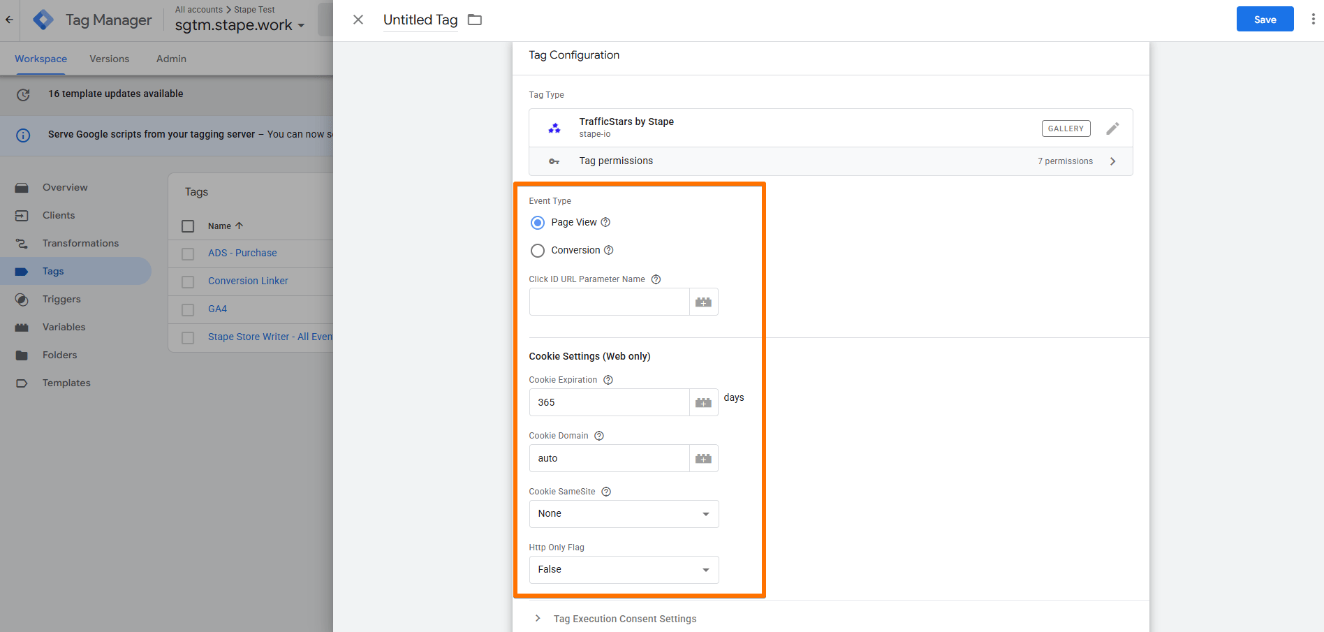Select the Page View radio button
The height and width of the screenshot is (632, 1324).
[538, 223]
